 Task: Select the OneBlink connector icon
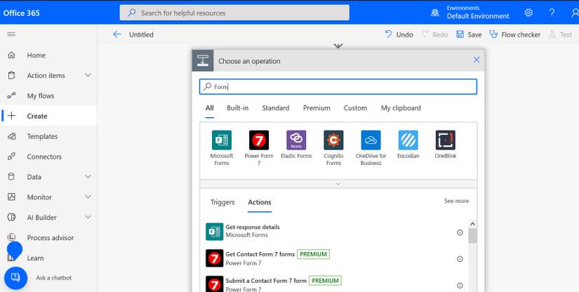pos(445,140)
